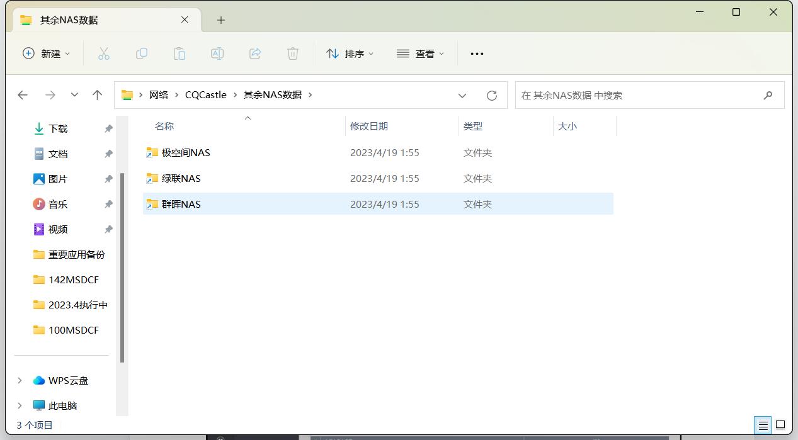Click inside the search box
Screen dimensions: 798x440
[x=642, y=95]
